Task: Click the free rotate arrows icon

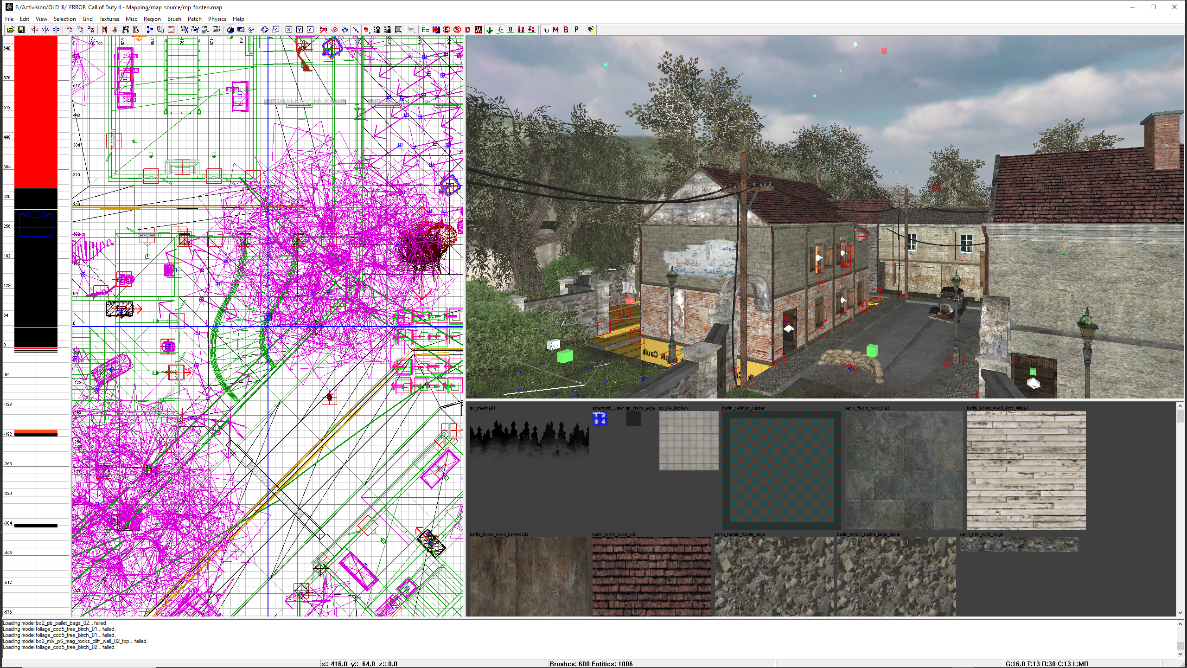Action: 265,30
